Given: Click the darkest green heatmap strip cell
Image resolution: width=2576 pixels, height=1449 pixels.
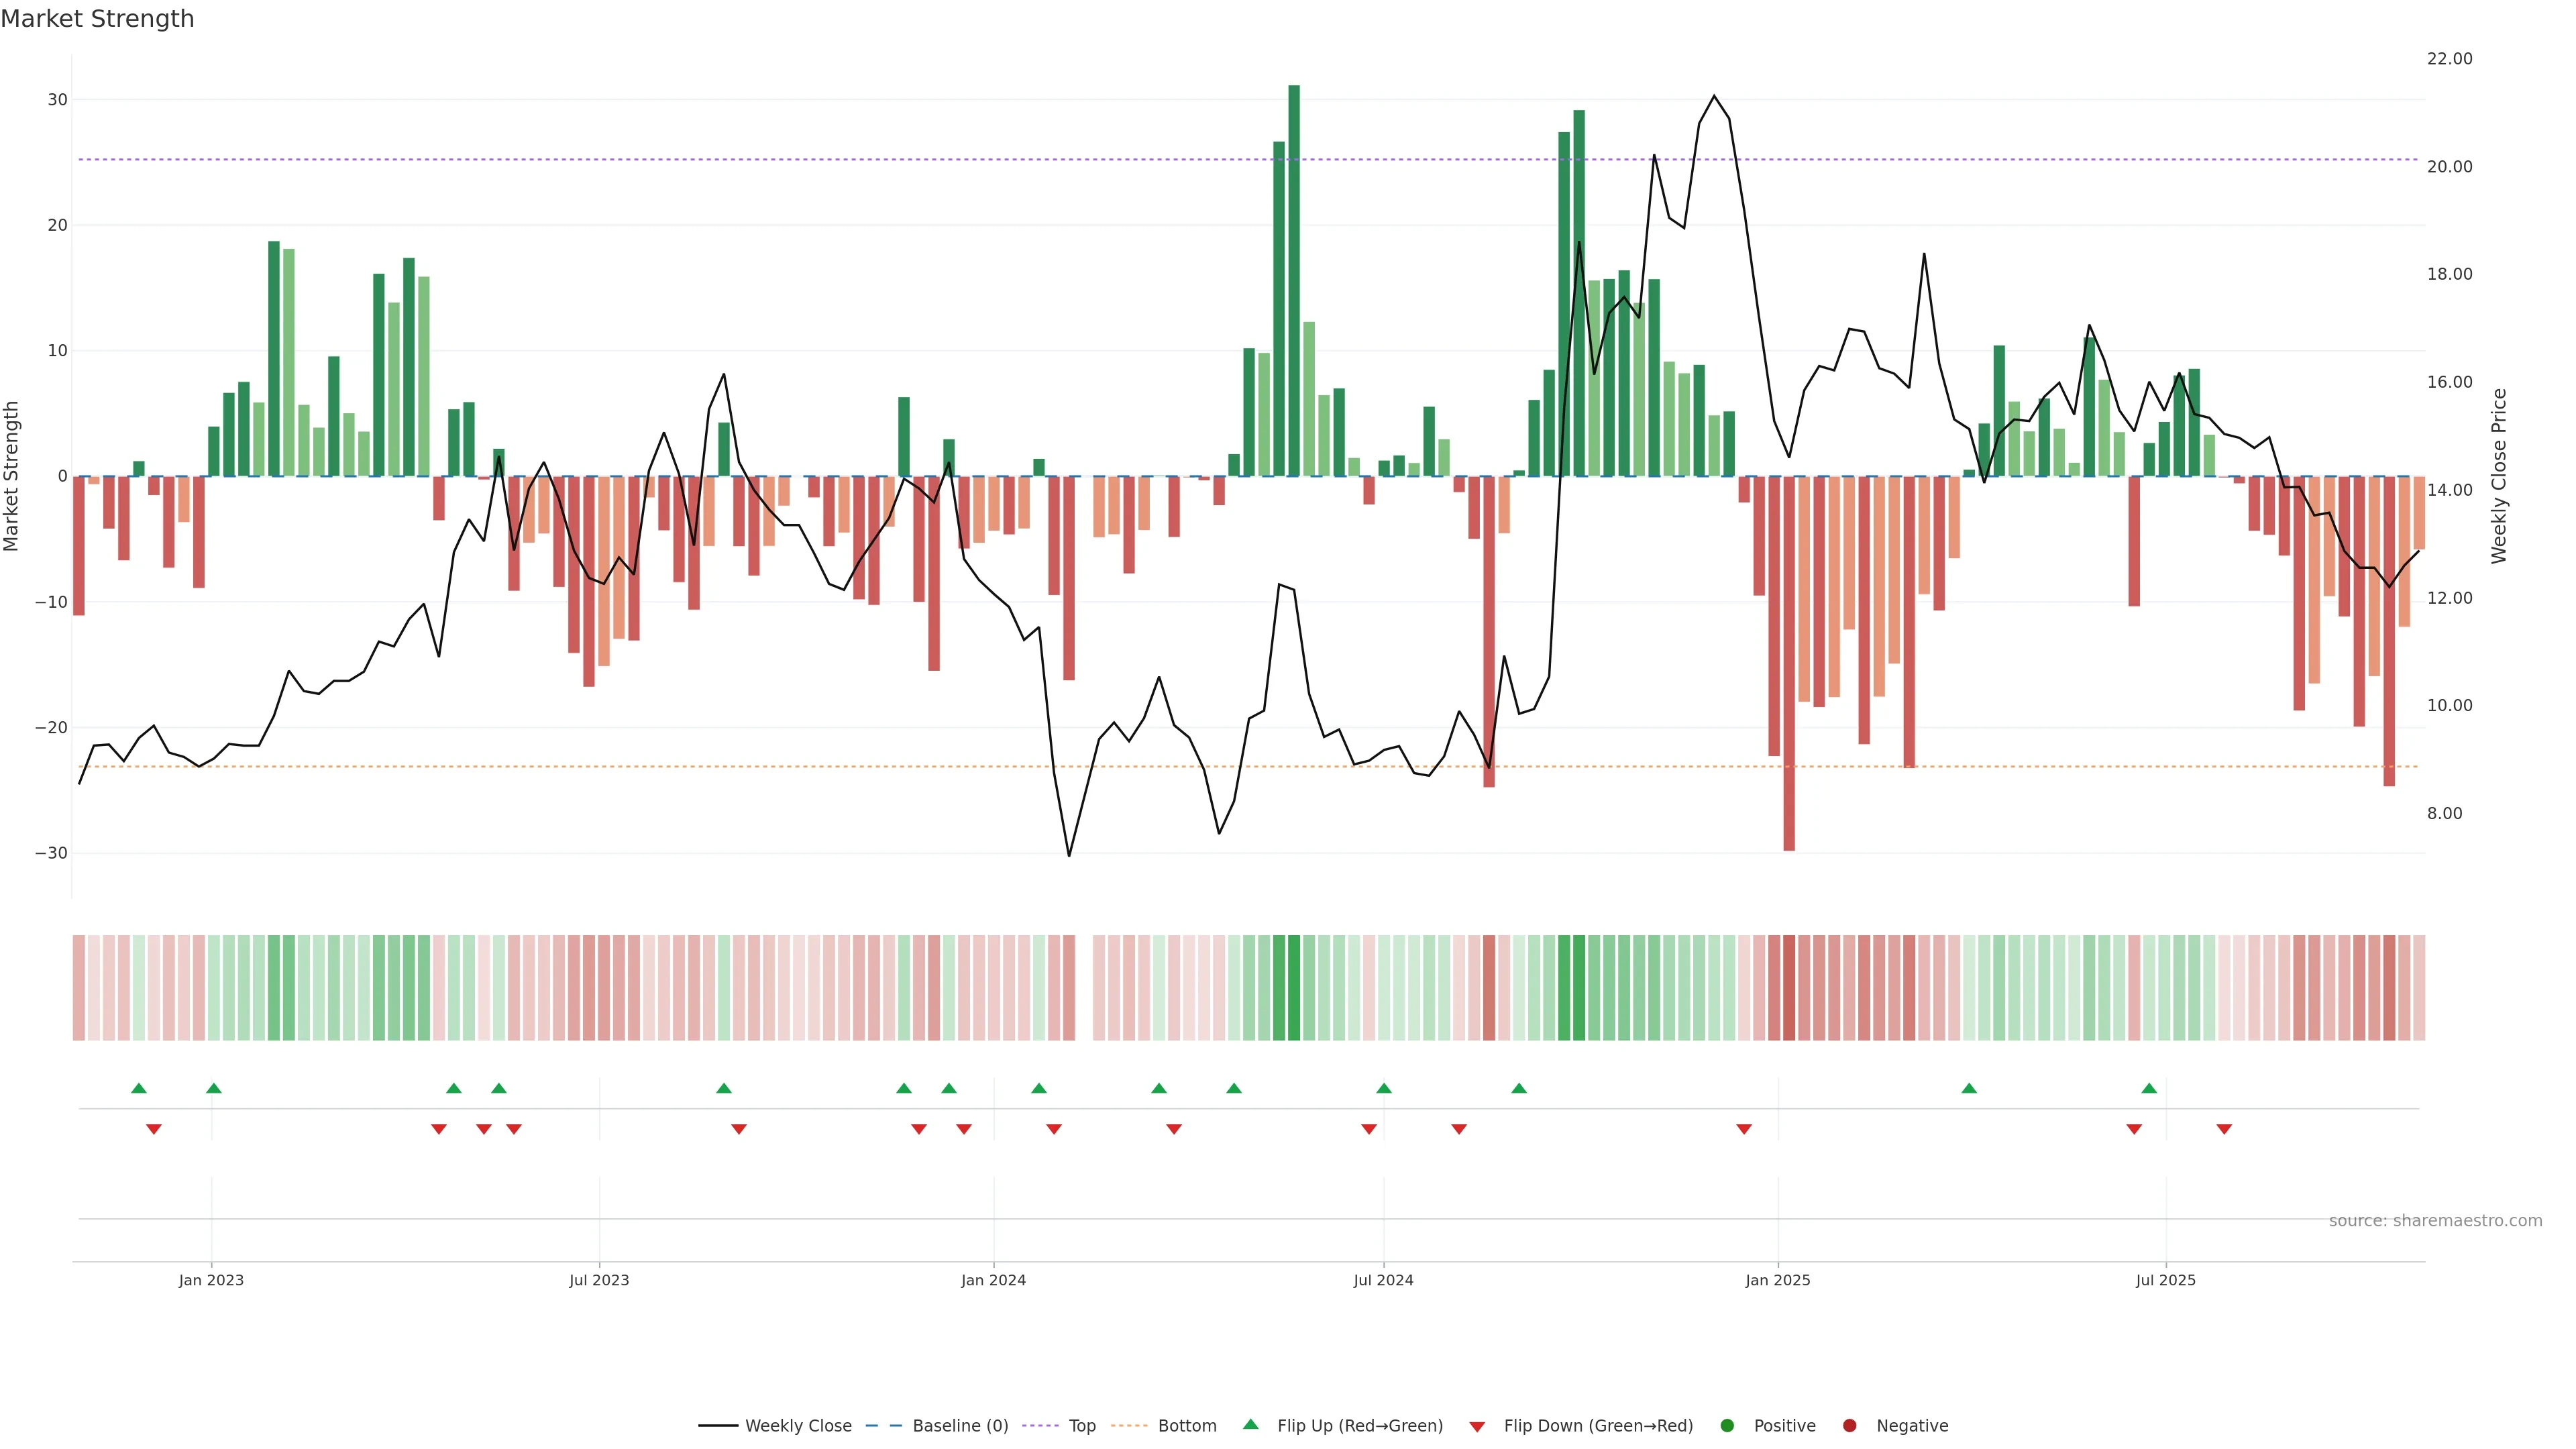Looking at the screenshot, I should 1294,988.
